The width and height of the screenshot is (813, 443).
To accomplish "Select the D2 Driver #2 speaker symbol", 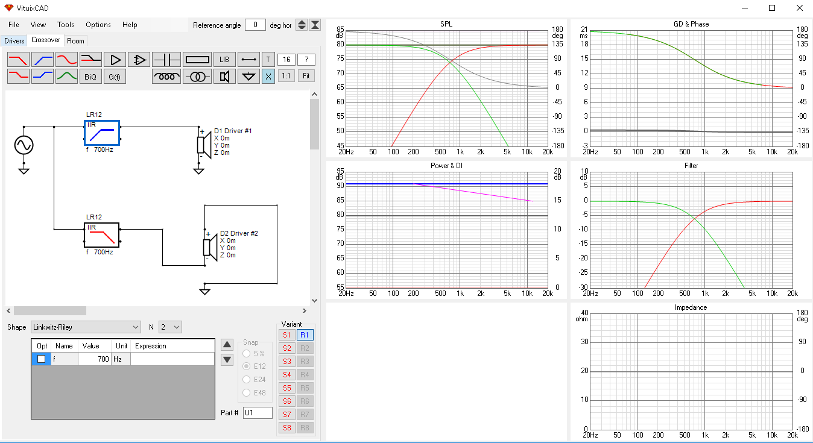I will point(210,247).
